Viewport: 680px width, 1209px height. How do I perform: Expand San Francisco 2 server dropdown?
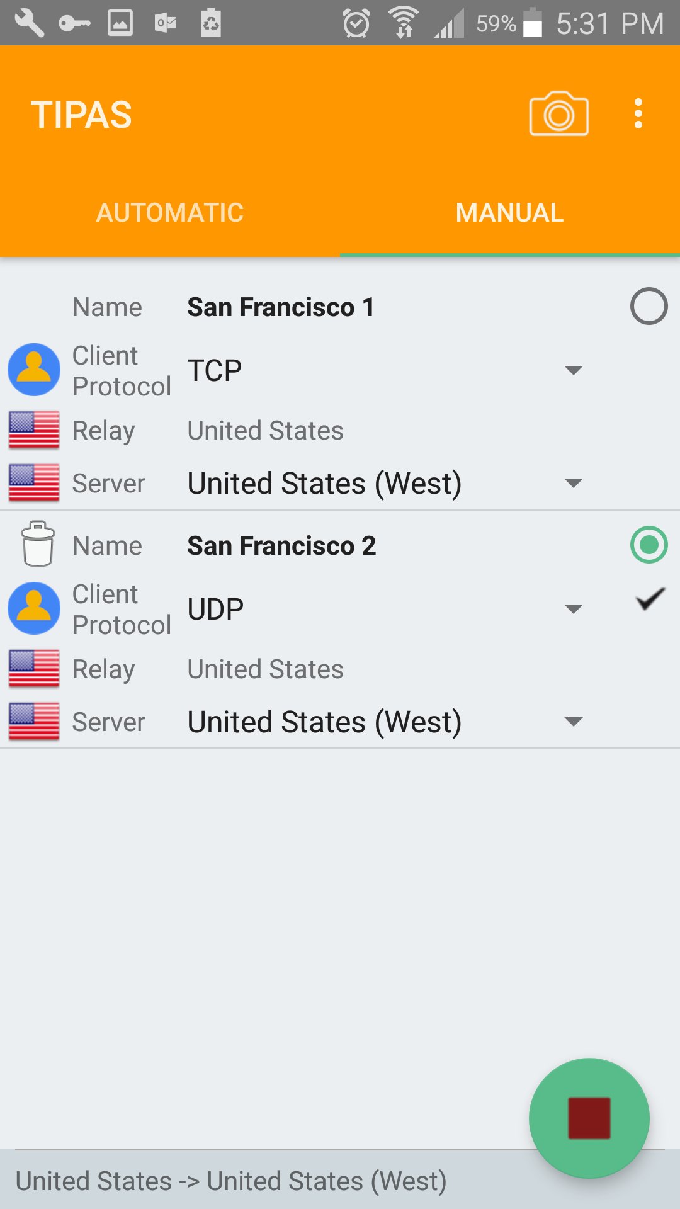click(x=384, y=722)
